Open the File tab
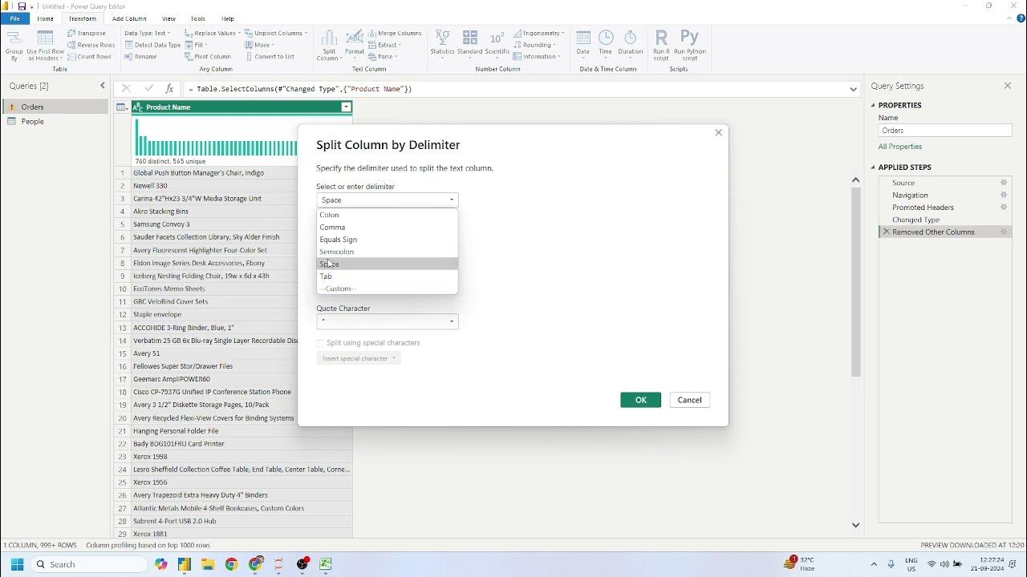This screenshot has height=577, width=1027. coord(14,18)
